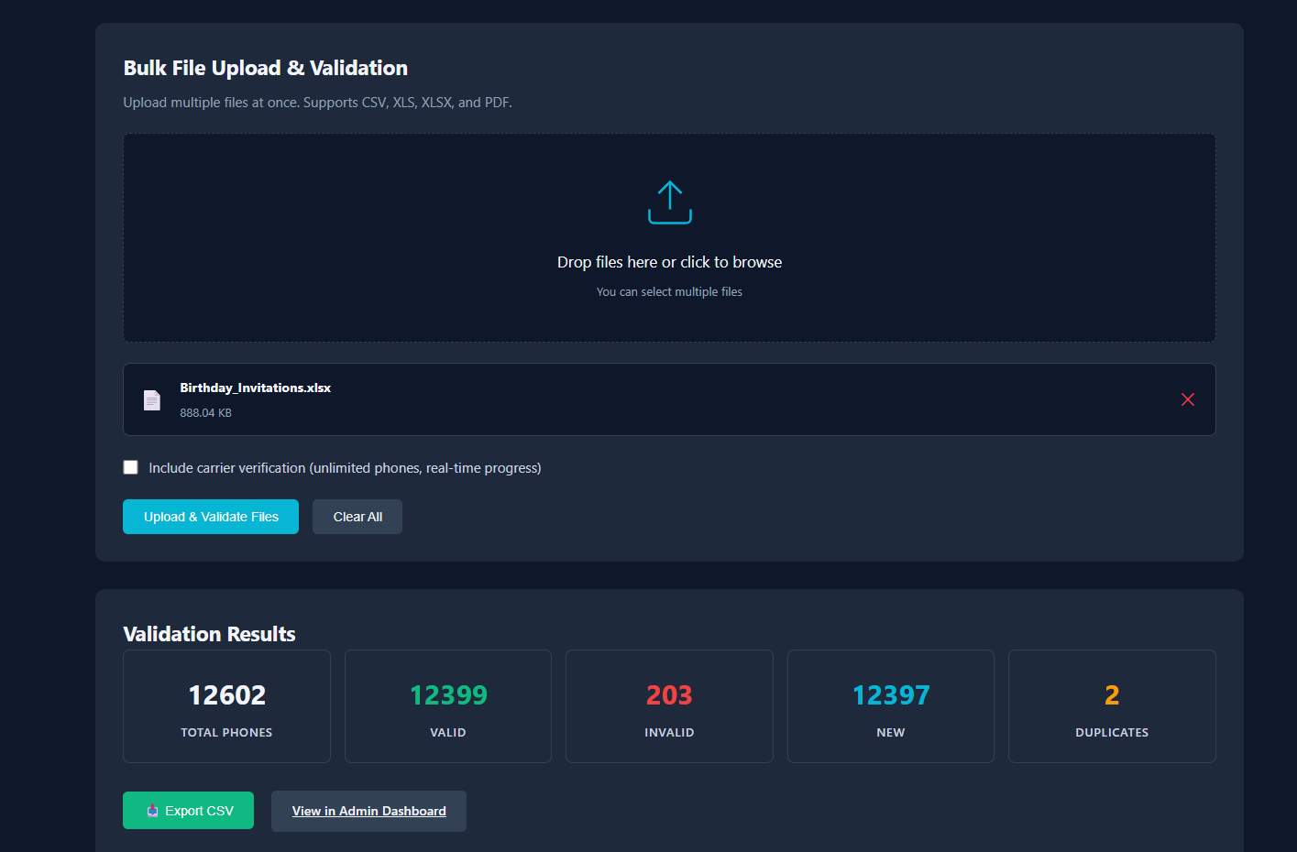Screen dimensions: 1297x852
Task: Click the small icon inside Export CSV button
Action: (152, 811)
